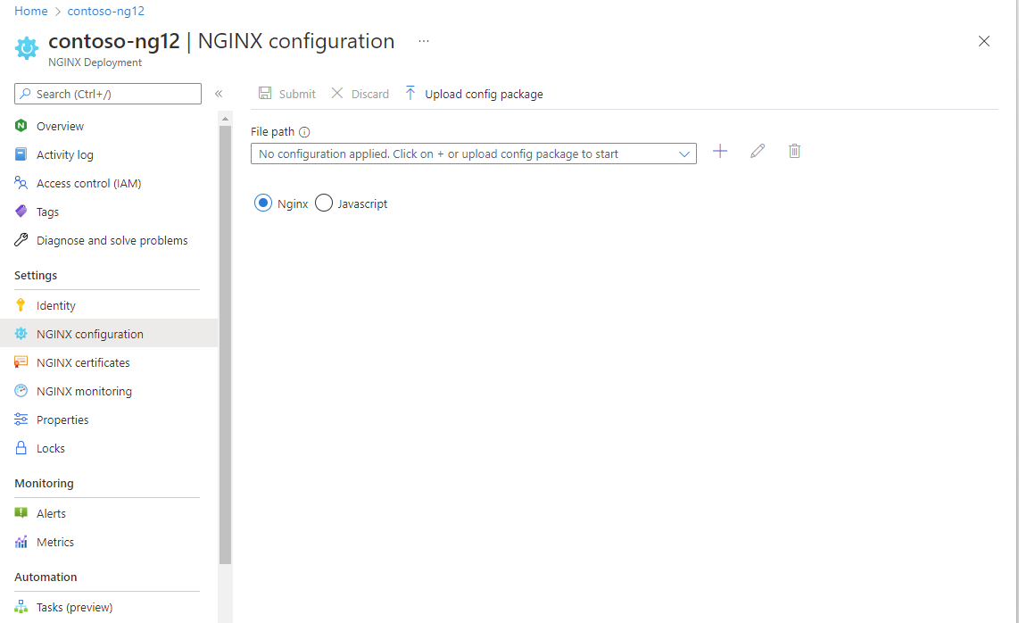Close the NGINX configuration blade

pos(984,41)
